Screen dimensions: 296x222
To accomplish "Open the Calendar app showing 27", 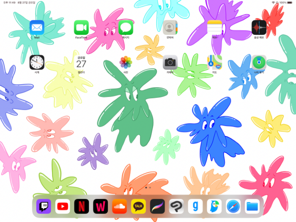I will tap(81, 62).
